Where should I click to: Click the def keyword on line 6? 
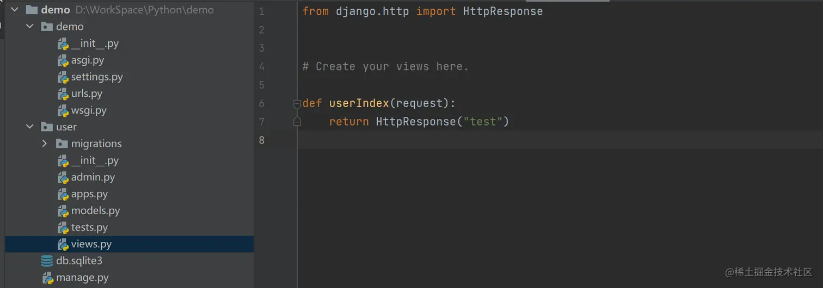312,103
